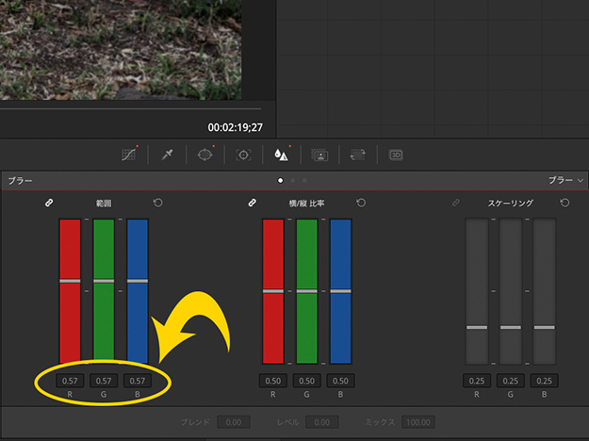This screenshot has width=589, height=441.
Task: Reset the 横/縦 比率 ratio sliders
Action: pos(361,203)
